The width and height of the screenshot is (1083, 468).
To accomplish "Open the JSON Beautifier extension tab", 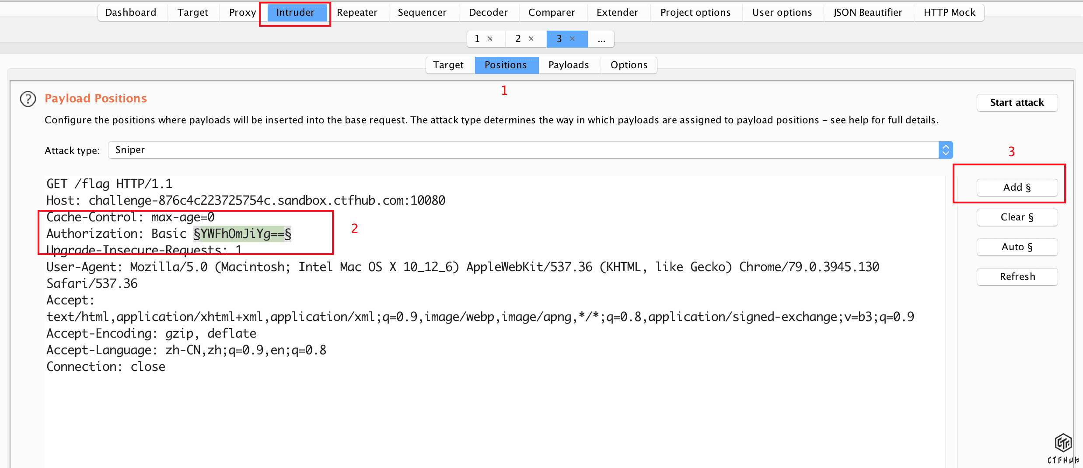I will pyautogui.click(x=867, y=13).
